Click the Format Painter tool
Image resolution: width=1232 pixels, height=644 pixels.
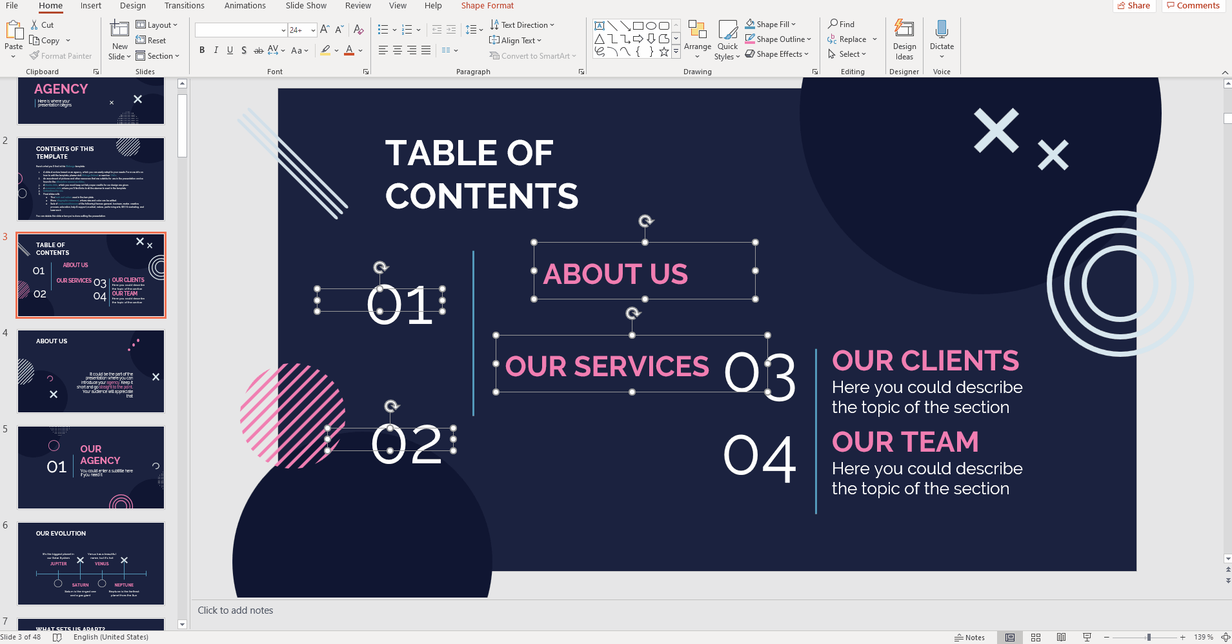click(x=61, y=56)
